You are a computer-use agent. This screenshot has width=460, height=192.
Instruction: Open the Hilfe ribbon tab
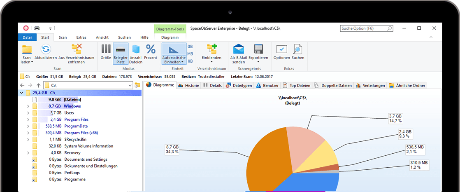click(144, 37)
